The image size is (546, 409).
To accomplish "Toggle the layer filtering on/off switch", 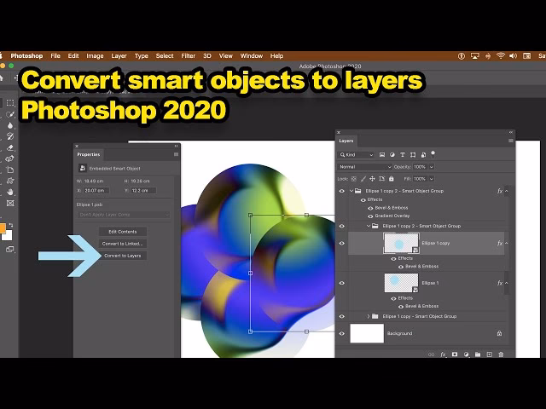I will (x=433, y=153).
